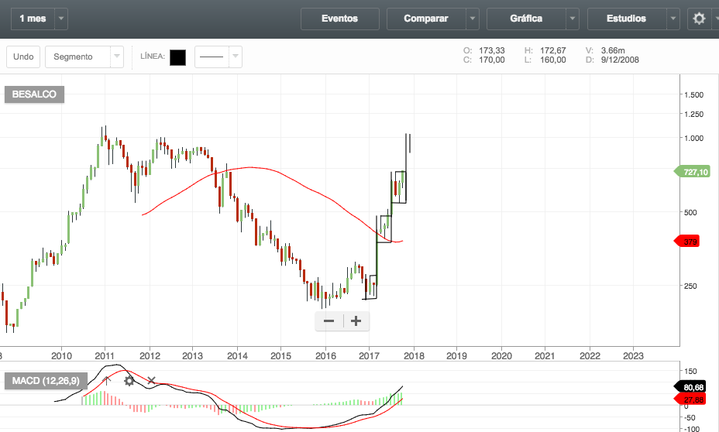Image resolution: width=719 pixels, height=432 pixels.
Task: Click the 500 price axis label
Action: (x=690, y=213)
